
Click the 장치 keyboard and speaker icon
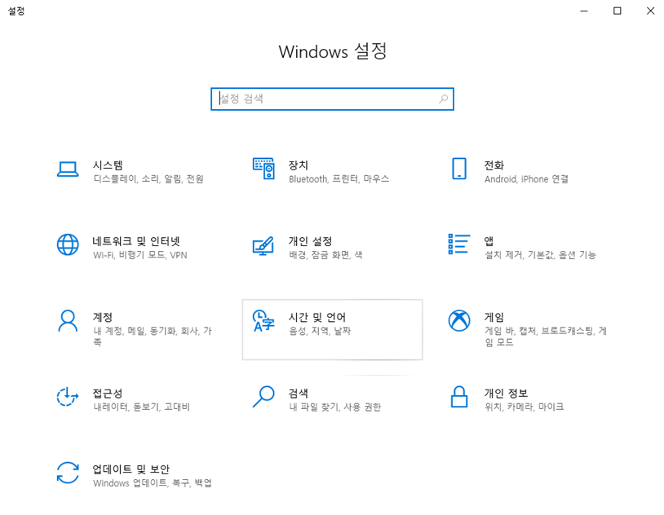coord(263,169)
